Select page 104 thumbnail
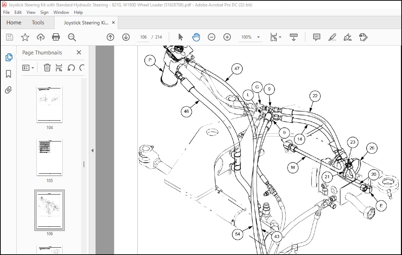 click(x=50, y=104)
